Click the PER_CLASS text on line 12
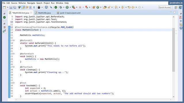The image size is (184, 103). tap(66, 27)
